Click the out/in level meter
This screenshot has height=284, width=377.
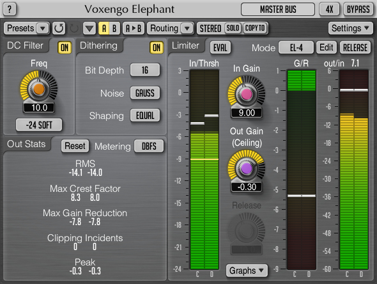coord(354,170)
